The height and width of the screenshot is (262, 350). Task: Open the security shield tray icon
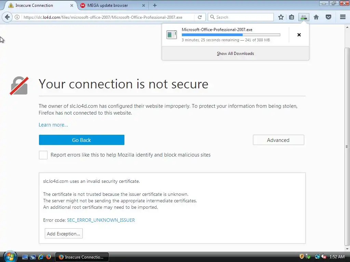point(301,257)
